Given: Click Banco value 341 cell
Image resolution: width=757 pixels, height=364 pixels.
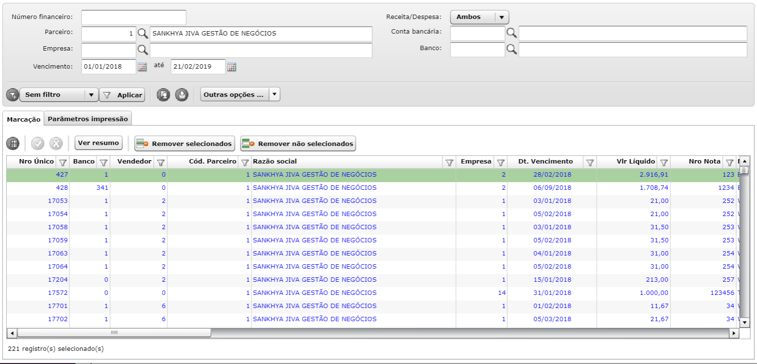Looking at the screenshot, I should pos(102,188).
